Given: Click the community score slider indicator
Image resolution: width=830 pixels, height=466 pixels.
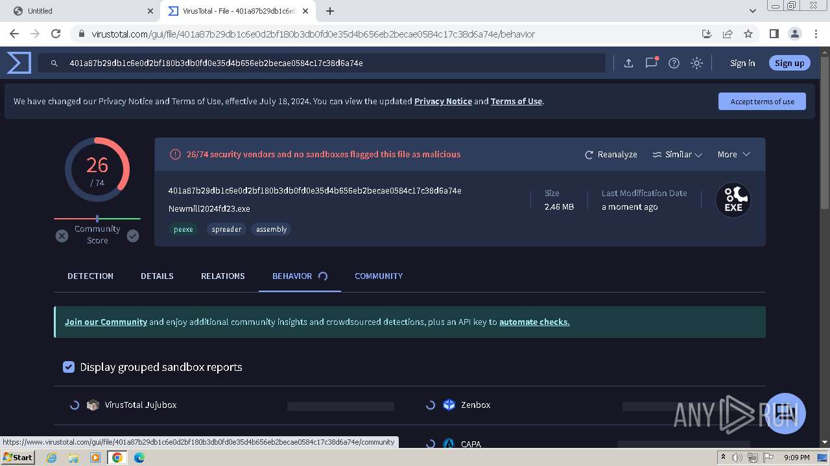Looking at the screenshot, I should pyautogui.click(x=97, y=219).
